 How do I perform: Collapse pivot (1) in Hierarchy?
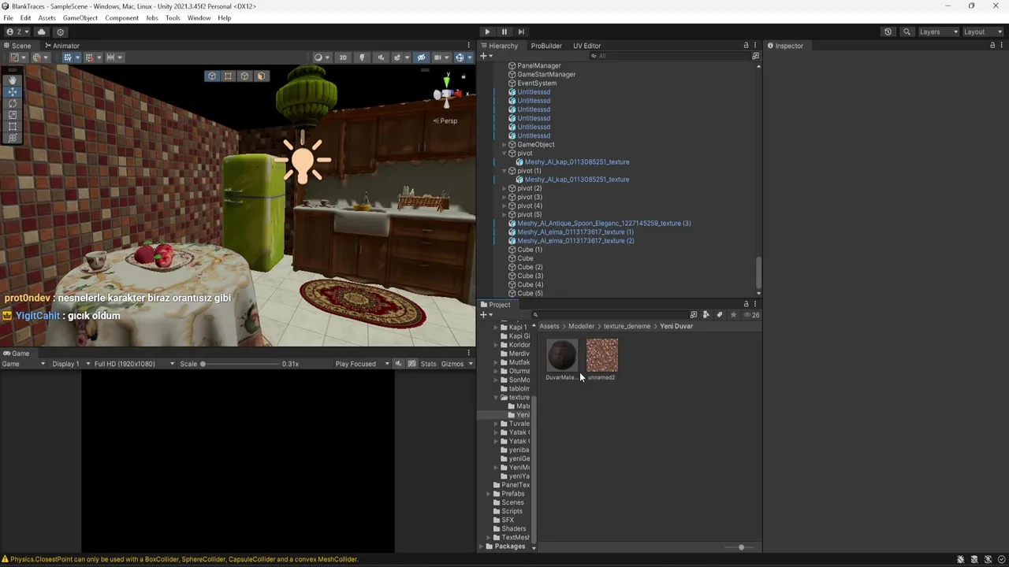point(504,171)
